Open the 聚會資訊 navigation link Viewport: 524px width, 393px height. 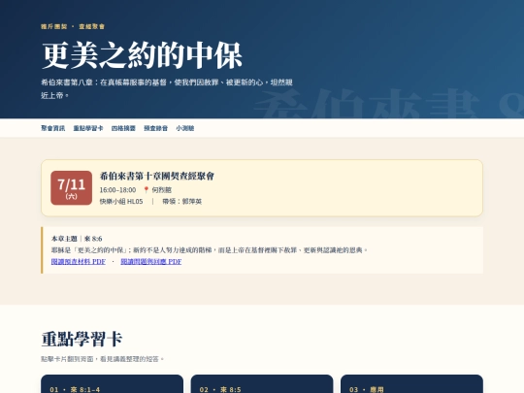[x=52, y=128]
